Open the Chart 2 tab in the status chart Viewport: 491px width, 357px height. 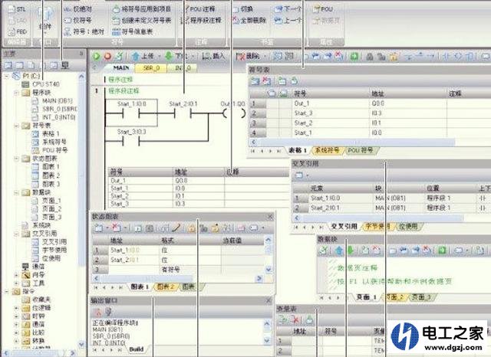click(x=166, y=287)
